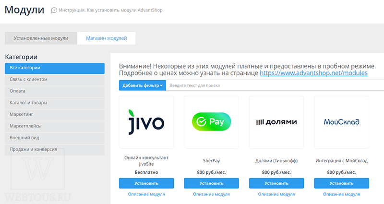
Task: Click the Бесплатно price label under JivoSite
Action: point(146,172)
